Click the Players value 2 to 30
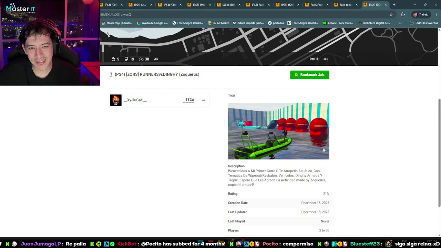 coord(324,230)
